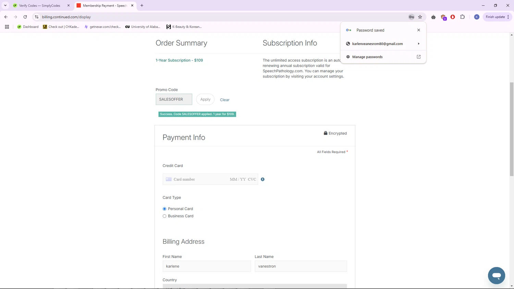Select Personal Card radio button

[x=164, y=209]
